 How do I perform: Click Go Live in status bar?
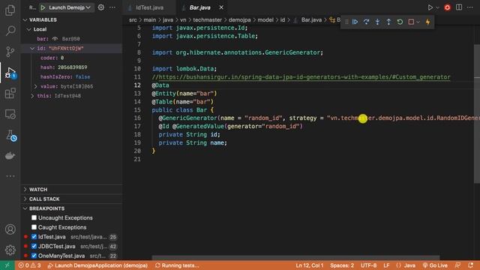pos(435,265)
